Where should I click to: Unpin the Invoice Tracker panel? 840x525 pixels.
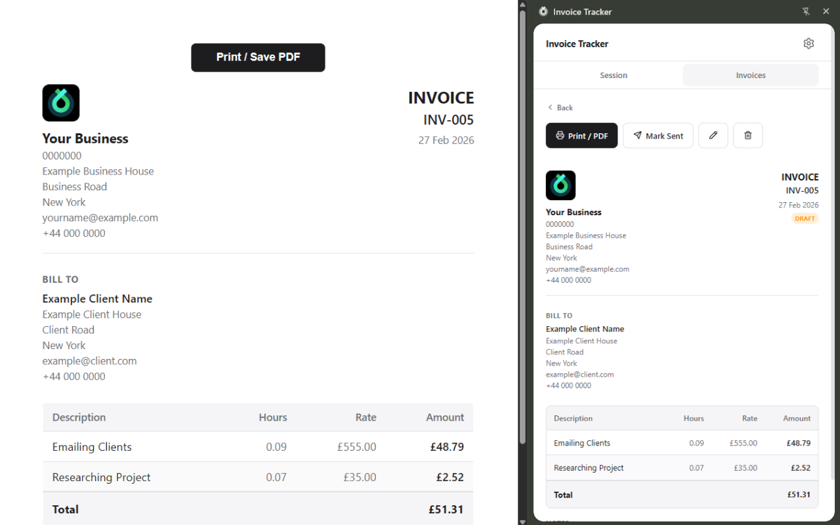[806, 11]
